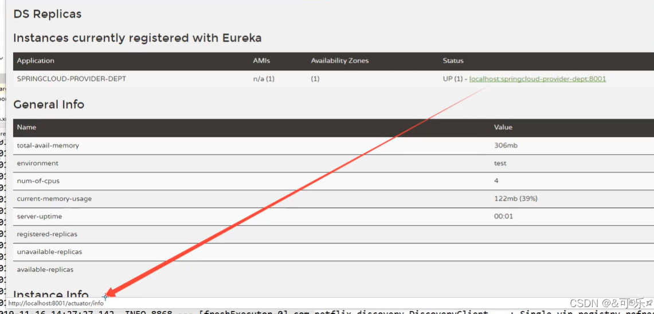This screenshot has height=314, width=654.
Task: Select the total-avail-memory row name
Action: [x=48, y=146]
